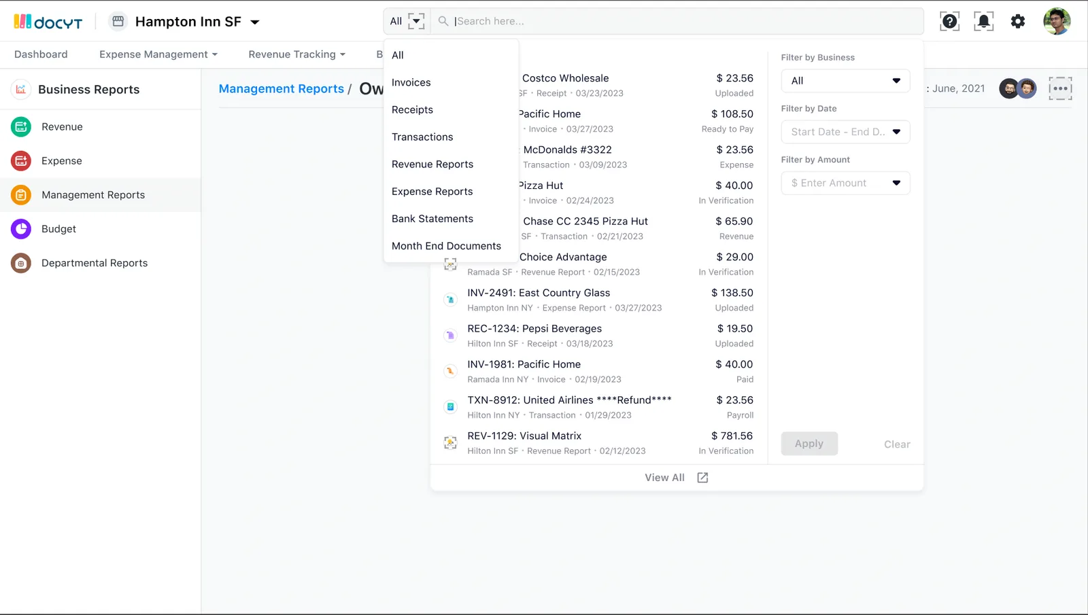Click the icon for INV-2491 East Country Glass
The image size is (1088, 615).
450,300
